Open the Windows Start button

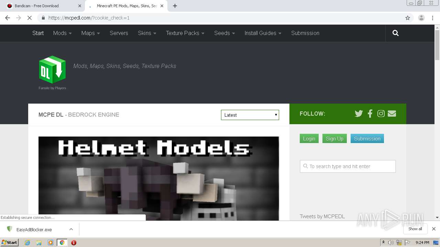click(9, 243)
